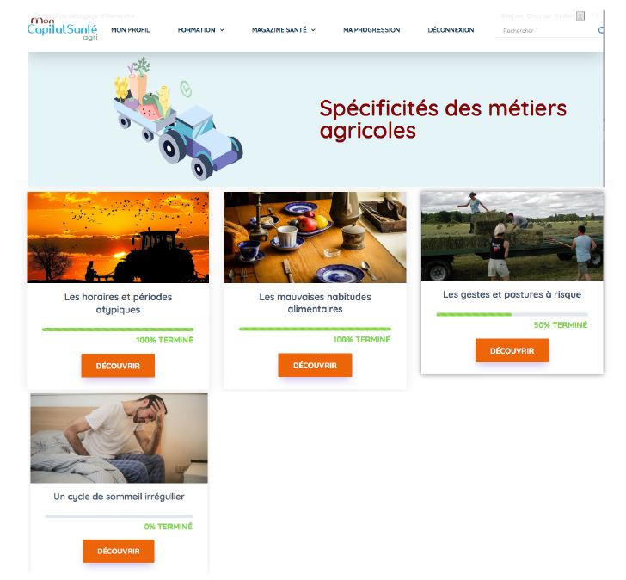Click the user avatar icon at top right
The height and width of the screenshot is (580, 626).
click(580, 16)
